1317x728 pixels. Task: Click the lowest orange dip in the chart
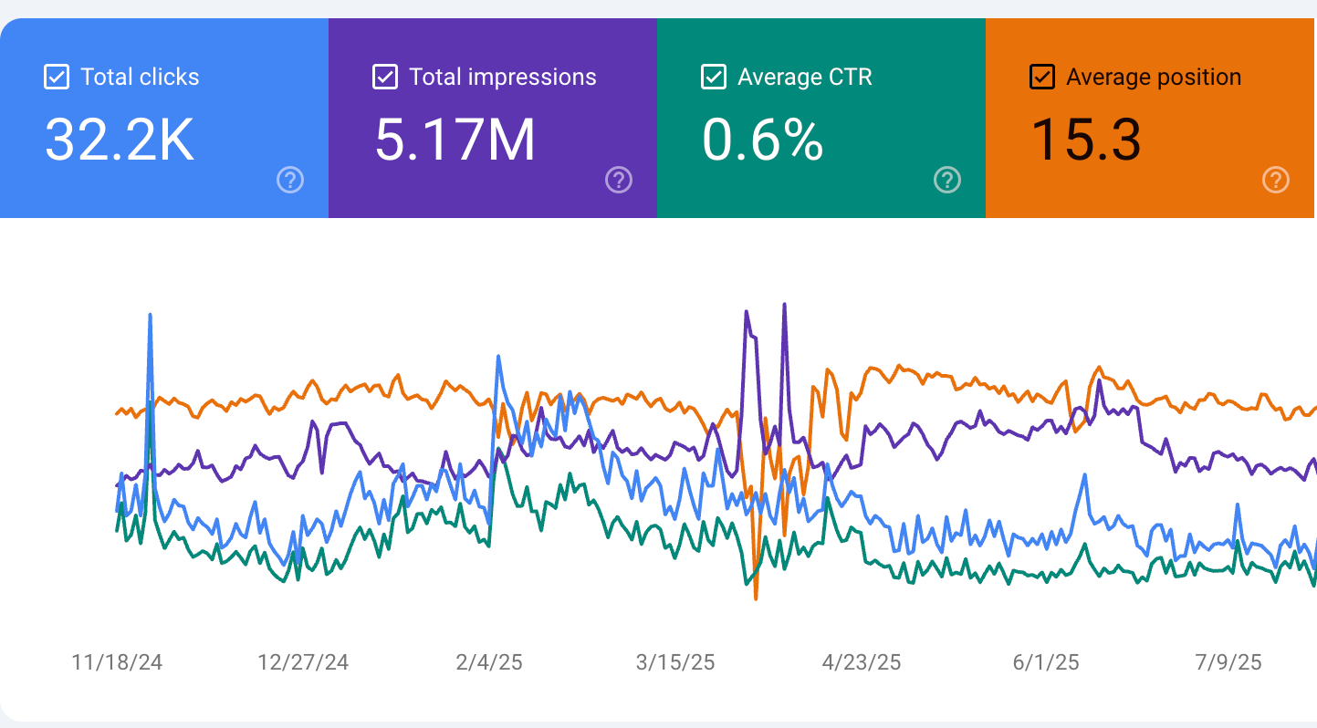(756, 598)
